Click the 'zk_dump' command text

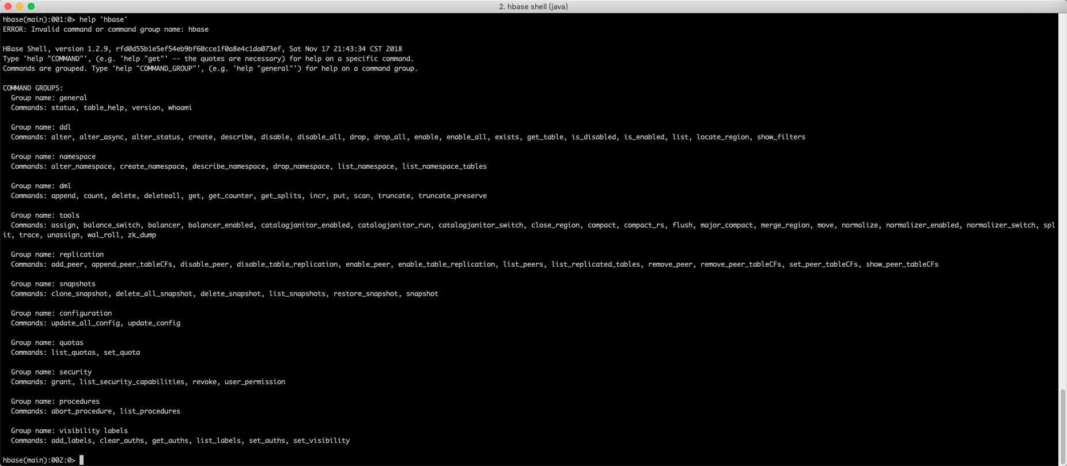(142, 235)
